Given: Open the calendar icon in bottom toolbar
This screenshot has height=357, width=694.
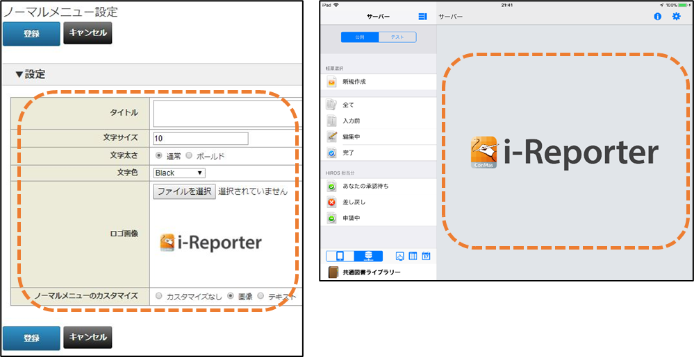Looking at the screenshot, I should (425, 256).
